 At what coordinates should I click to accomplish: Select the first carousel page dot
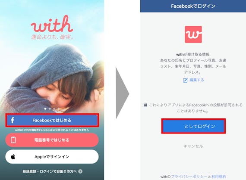(x=45, y=109)
